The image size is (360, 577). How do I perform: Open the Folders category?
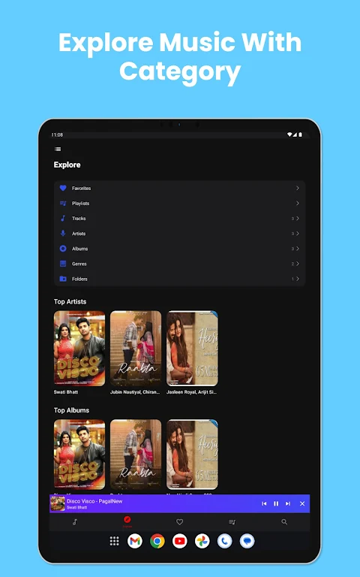point(180,279)
